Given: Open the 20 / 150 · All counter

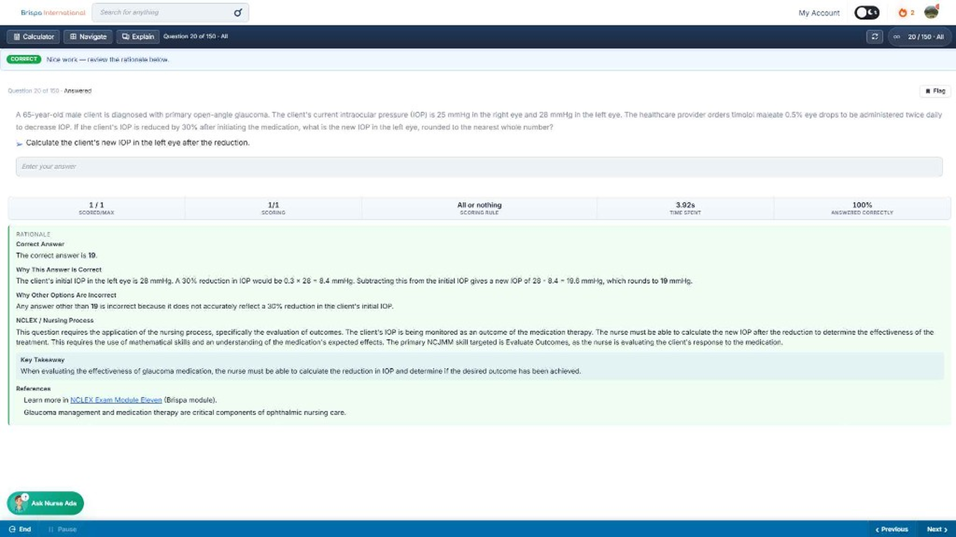Looking at the screenshot, I should (x=919, y=36).
